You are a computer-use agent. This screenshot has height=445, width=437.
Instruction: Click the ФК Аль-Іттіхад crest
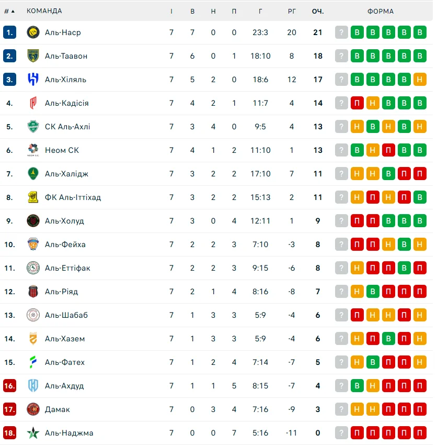pyautogui.click(x=33, y=197)
